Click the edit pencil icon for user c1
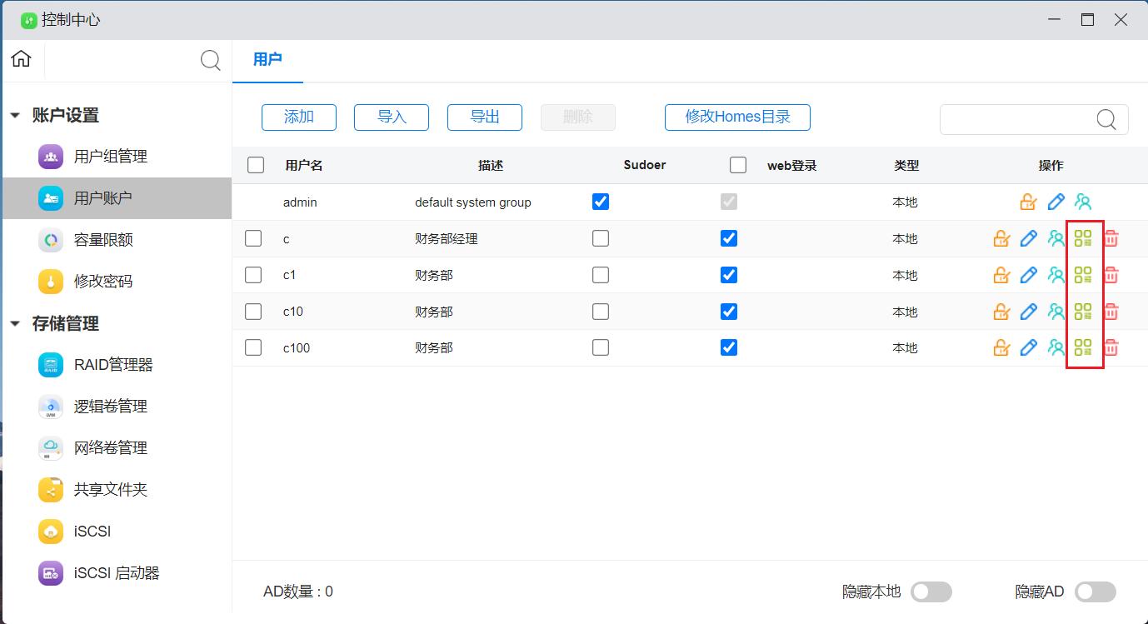Image resolution: width=1148 pixels, height=624 pixels. [x=1029, y=275]
